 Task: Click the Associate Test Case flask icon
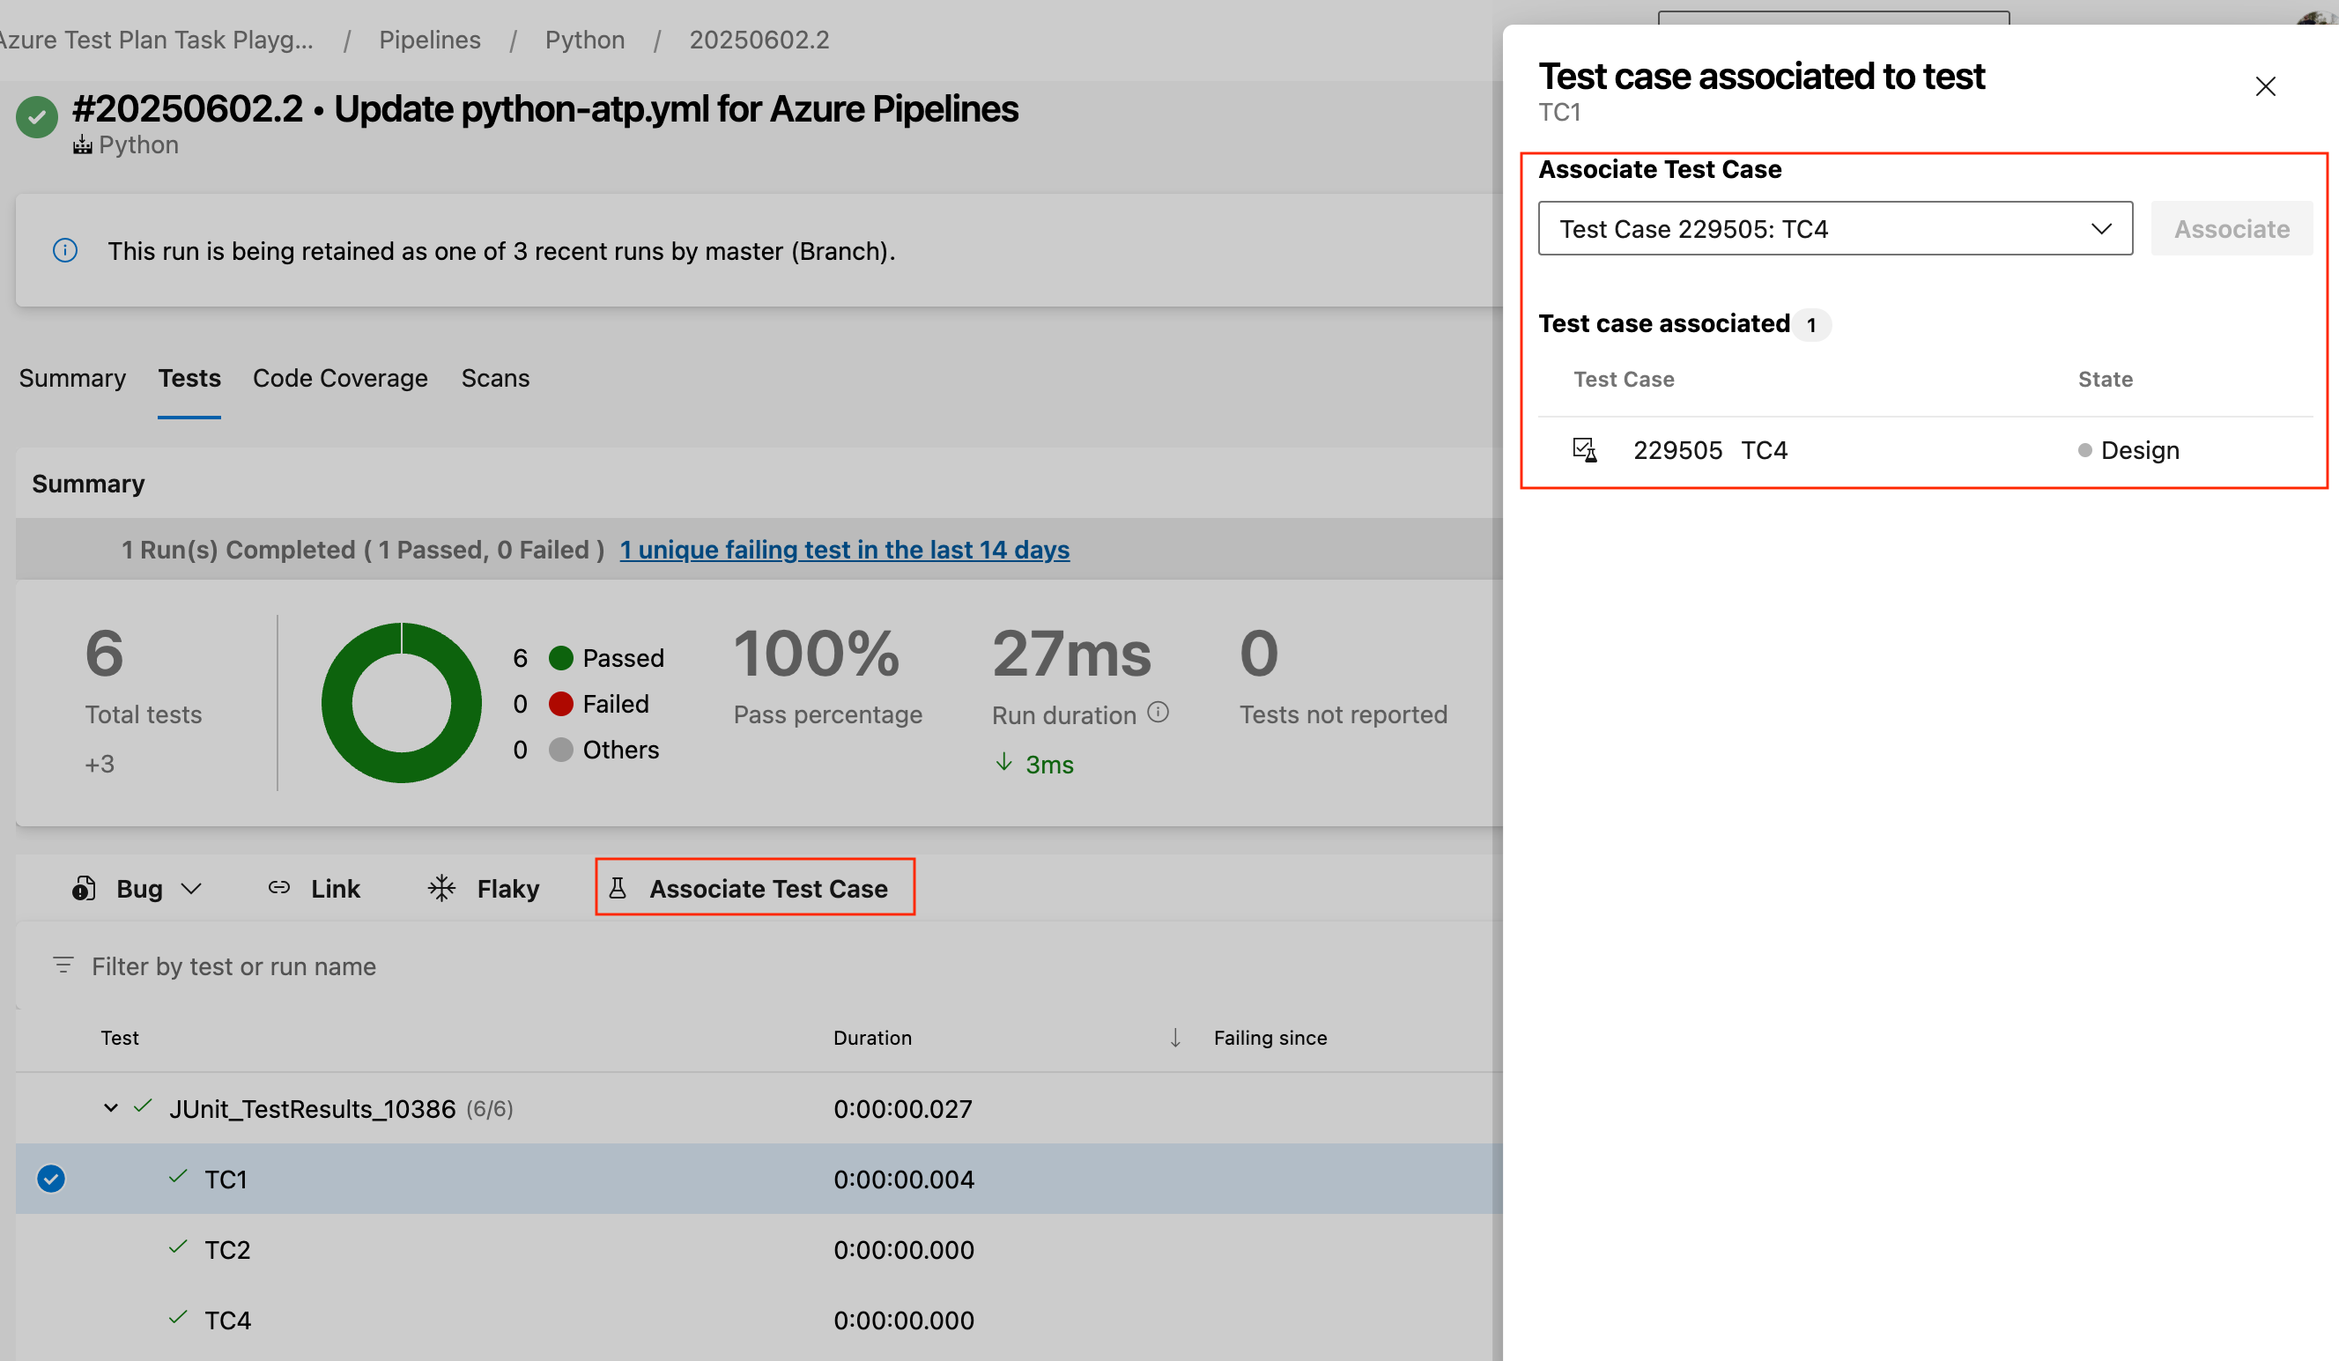pyautogui.click(x=618, y=888)
